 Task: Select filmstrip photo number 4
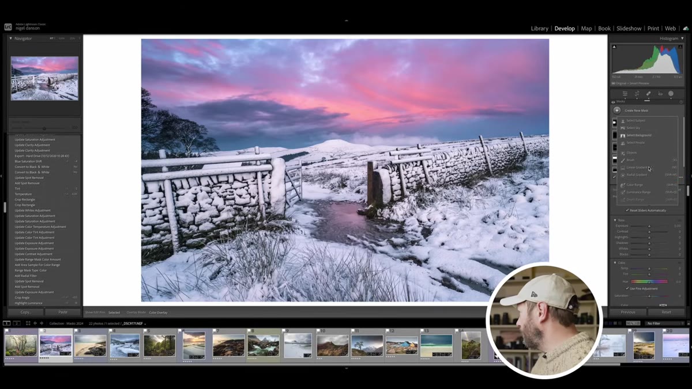124,346
